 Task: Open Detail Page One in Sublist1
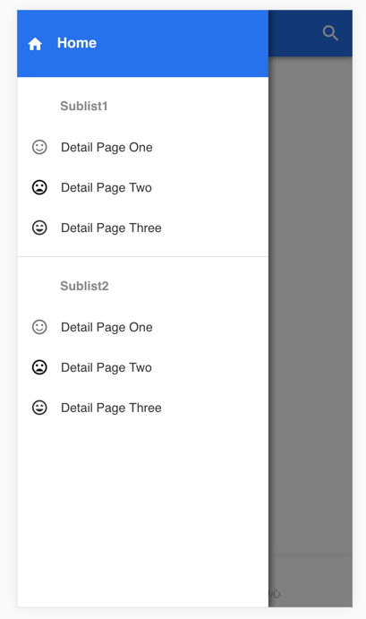(x=143, y=147)
